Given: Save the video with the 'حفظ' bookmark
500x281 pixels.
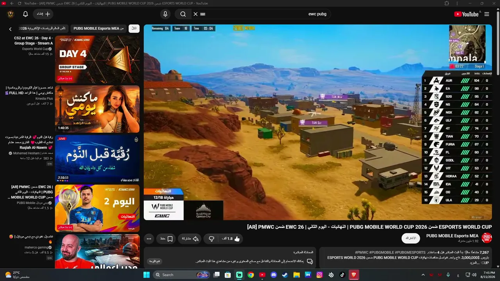Looking at the screenshot, I should point(166,238).
